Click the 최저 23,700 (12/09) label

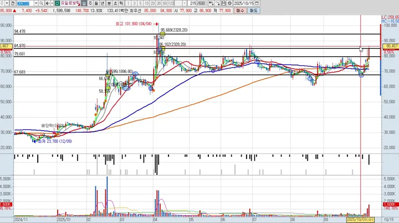pos(55,141)
